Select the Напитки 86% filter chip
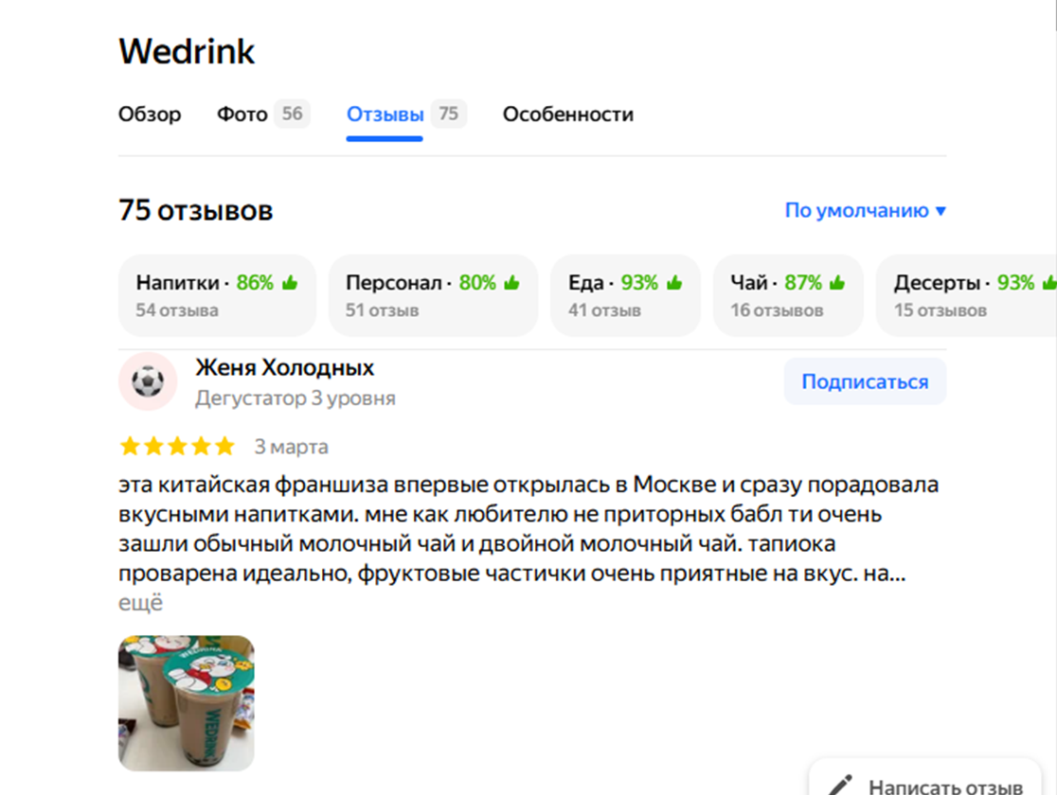This screenshot has width=1057, height=795. (x=217, y=295)
